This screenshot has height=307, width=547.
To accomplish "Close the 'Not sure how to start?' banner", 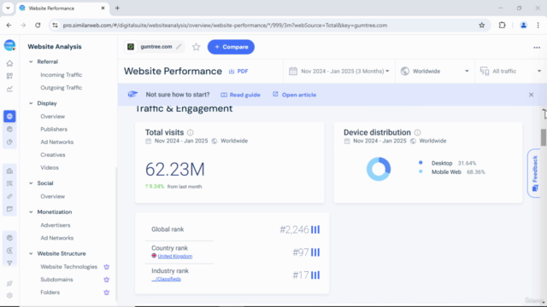I will tap(531, 95).
